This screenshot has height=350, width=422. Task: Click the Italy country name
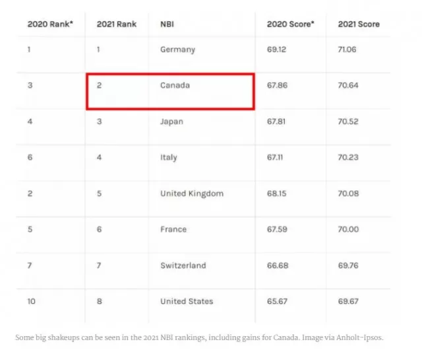[x=169, y=157]
